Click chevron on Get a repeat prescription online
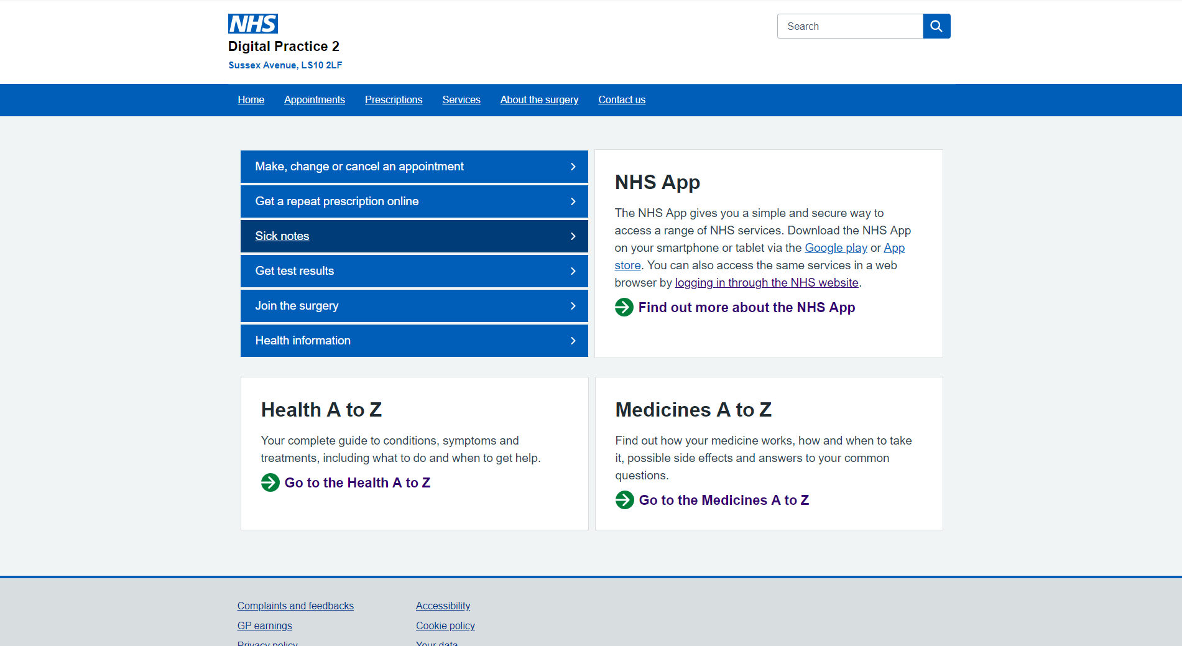This screenshot has width=1182, height=646. (x=573, y=201)
